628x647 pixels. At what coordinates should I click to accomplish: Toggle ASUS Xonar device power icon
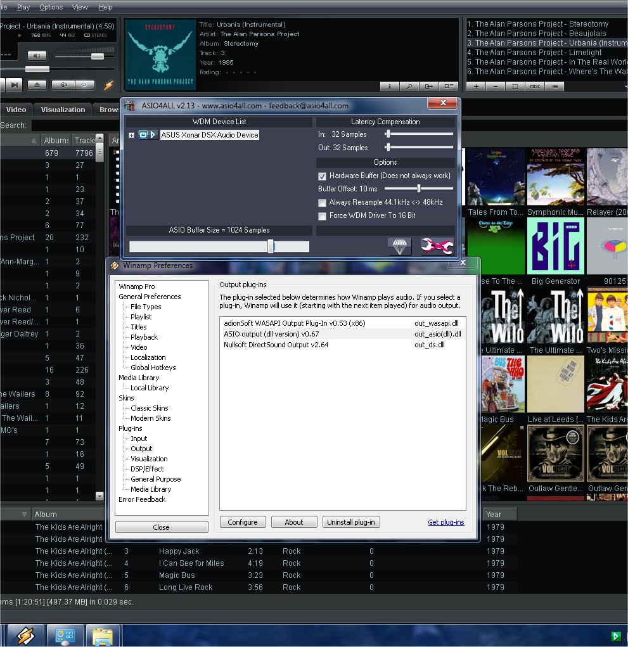[143, 134]
